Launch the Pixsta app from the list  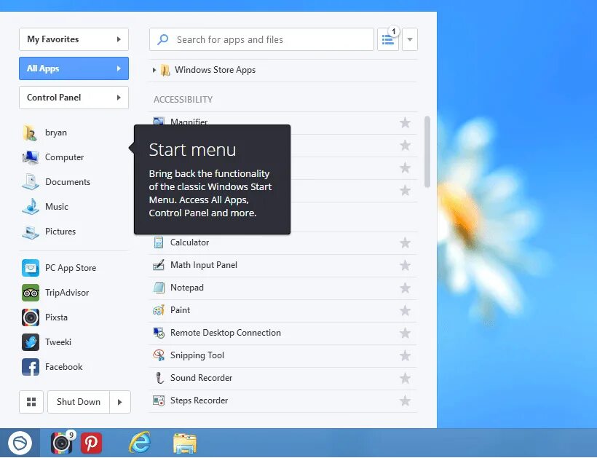coord(45,317)
